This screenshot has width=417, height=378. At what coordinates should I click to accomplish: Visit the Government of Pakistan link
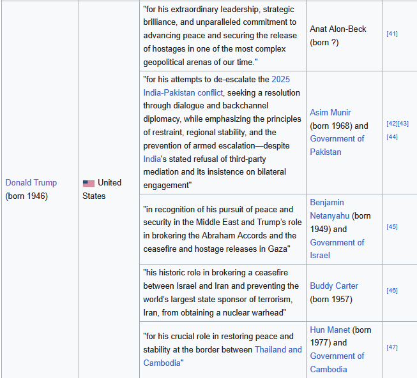pyautogui.click(x=337, y=145)
